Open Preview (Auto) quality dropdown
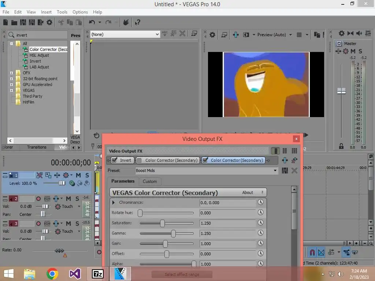This screenshot has width=375, height=281. coord(290,35)
